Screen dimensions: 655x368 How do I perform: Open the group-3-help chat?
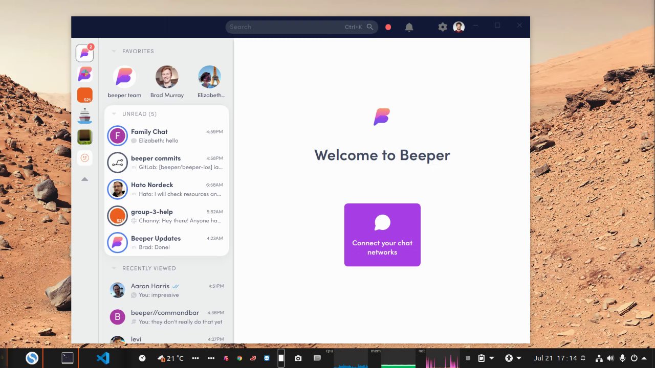pos(166,216)
